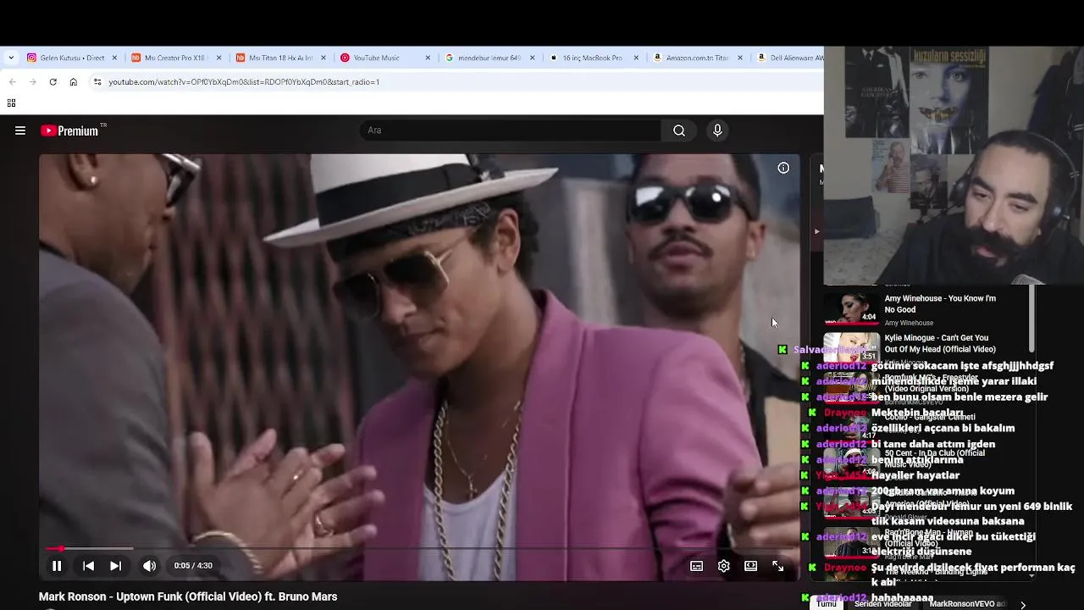The width and height of the screenshot is (1084, 610).
Task: Open "You Know I'm No Good" title
Action: click(x=940, y=303)
